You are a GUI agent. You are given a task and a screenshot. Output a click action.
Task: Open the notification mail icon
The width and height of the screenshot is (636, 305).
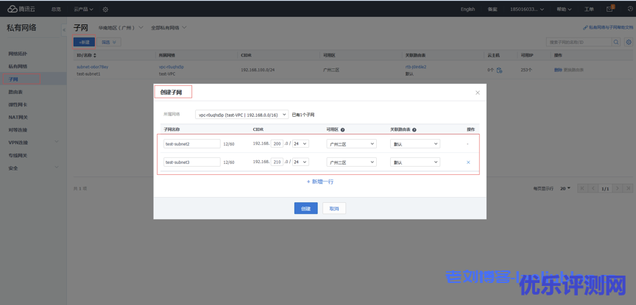(x=609, y=9)
